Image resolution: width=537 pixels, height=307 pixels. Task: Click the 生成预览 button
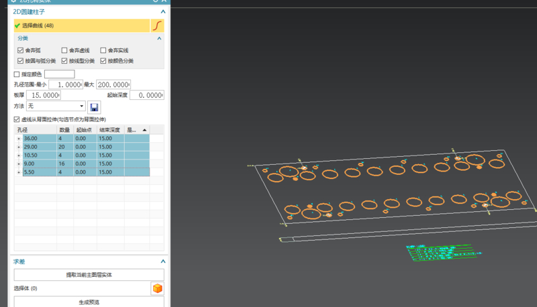tap(89, 302)
